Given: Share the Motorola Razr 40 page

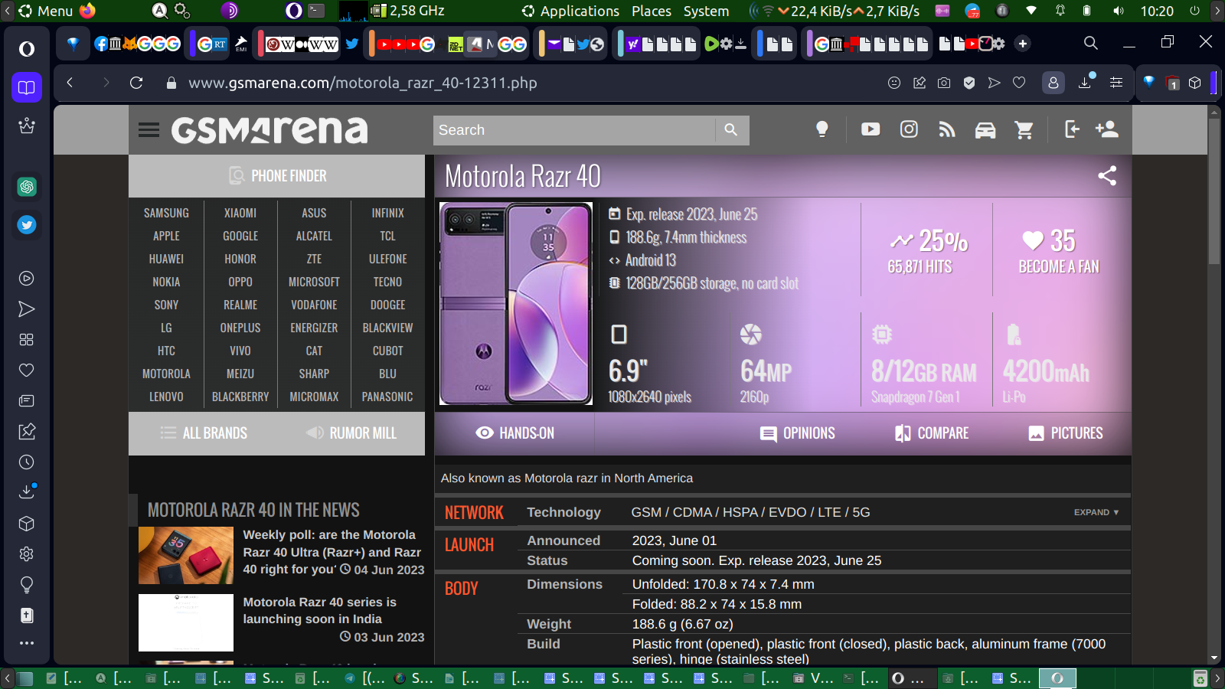Looking at the screenshot, I should pyautogui.click(x=1107, y=175).
